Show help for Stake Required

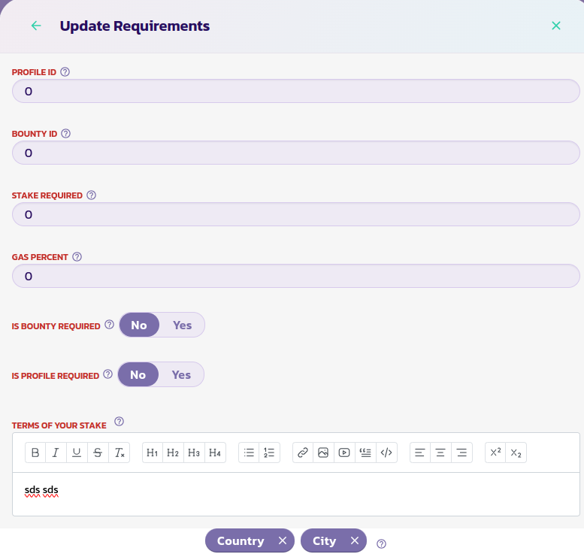click(92, 195)
